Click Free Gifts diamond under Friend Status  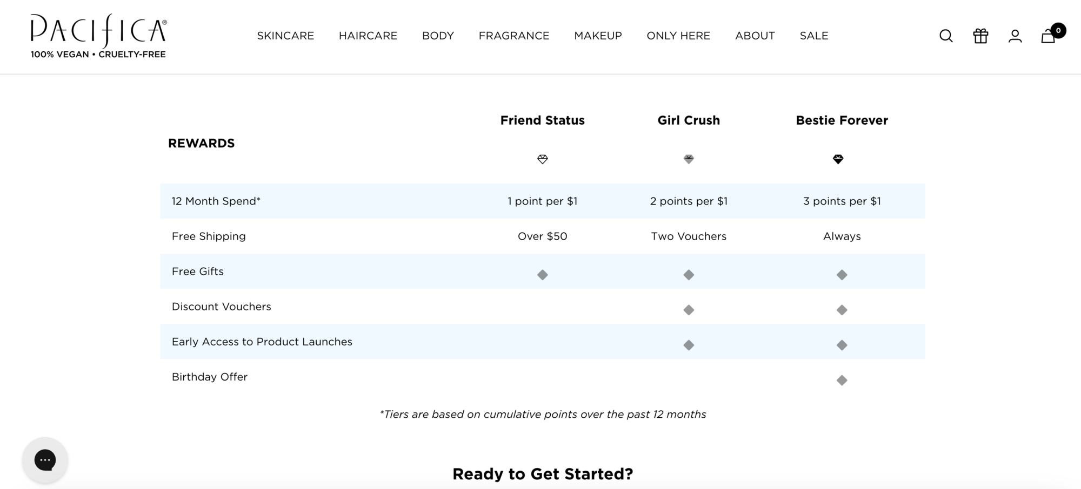pyautogui.click(x=543, y=275)
